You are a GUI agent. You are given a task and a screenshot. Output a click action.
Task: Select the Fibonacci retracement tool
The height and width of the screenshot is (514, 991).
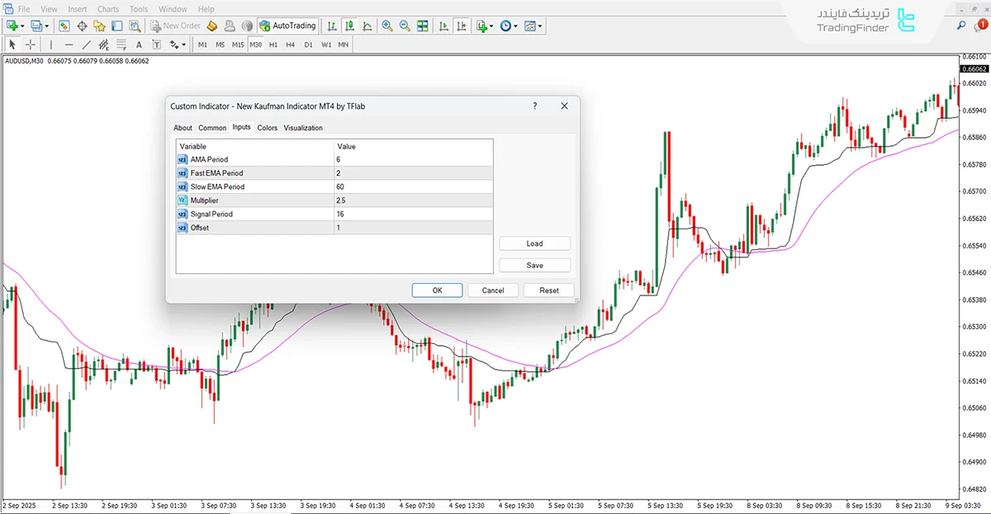(x=121, y=45)
